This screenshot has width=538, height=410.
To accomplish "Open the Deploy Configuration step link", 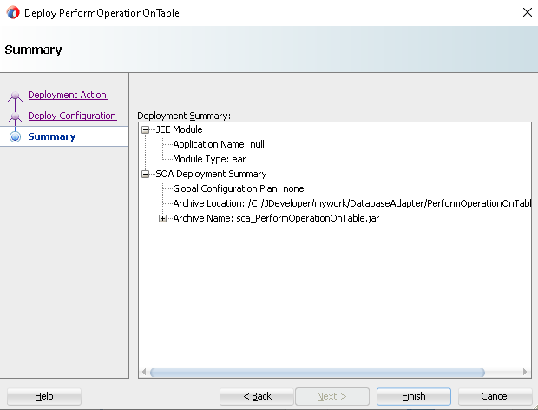I will (72, 116).
